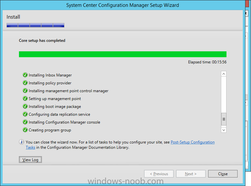Click check icon beside Installing boot image package
This screenshot has height=186, width=251.
coord(25,106)
